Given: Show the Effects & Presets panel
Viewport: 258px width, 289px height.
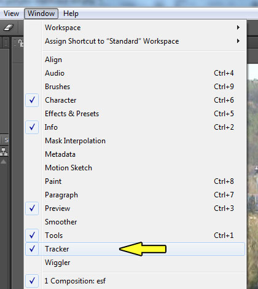Looking at the screenshot, I should tap(135, 114).
